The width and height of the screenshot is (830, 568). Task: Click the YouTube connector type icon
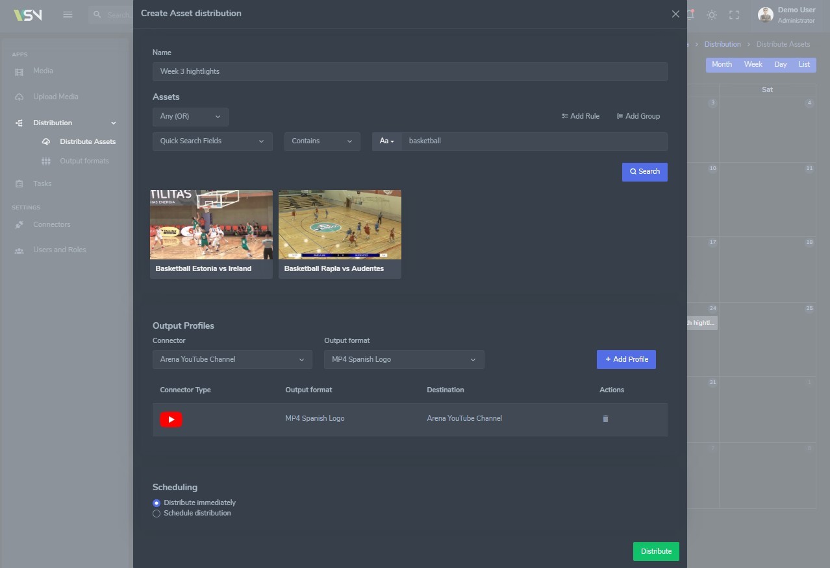pos(171,420)
